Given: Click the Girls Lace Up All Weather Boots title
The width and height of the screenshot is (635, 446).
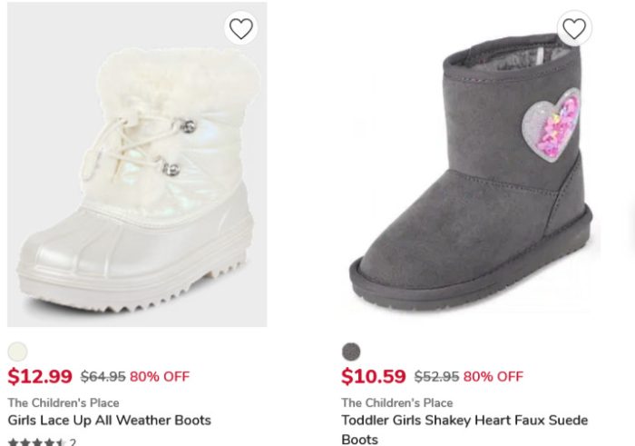Looking at the screenshot, I should [x=109, y=421].
